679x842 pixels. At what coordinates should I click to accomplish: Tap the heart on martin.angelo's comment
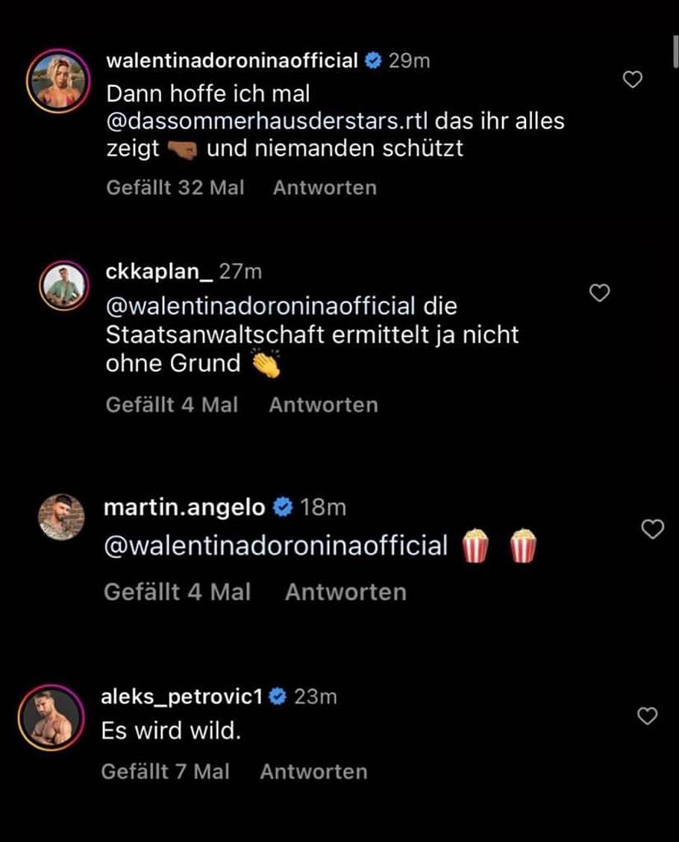[x=653, y=530]
